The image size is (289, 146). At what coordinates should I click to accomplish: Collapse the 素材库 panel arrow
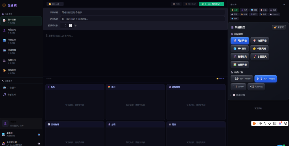tap(284, 5)
